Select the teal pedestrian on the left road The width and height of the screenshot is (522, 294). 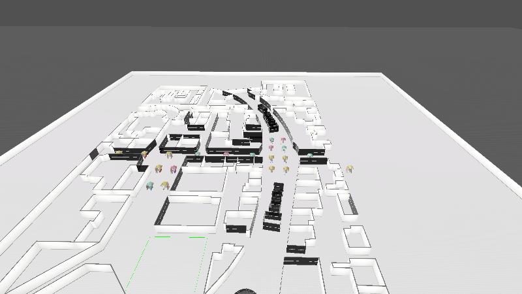point(197,153)
